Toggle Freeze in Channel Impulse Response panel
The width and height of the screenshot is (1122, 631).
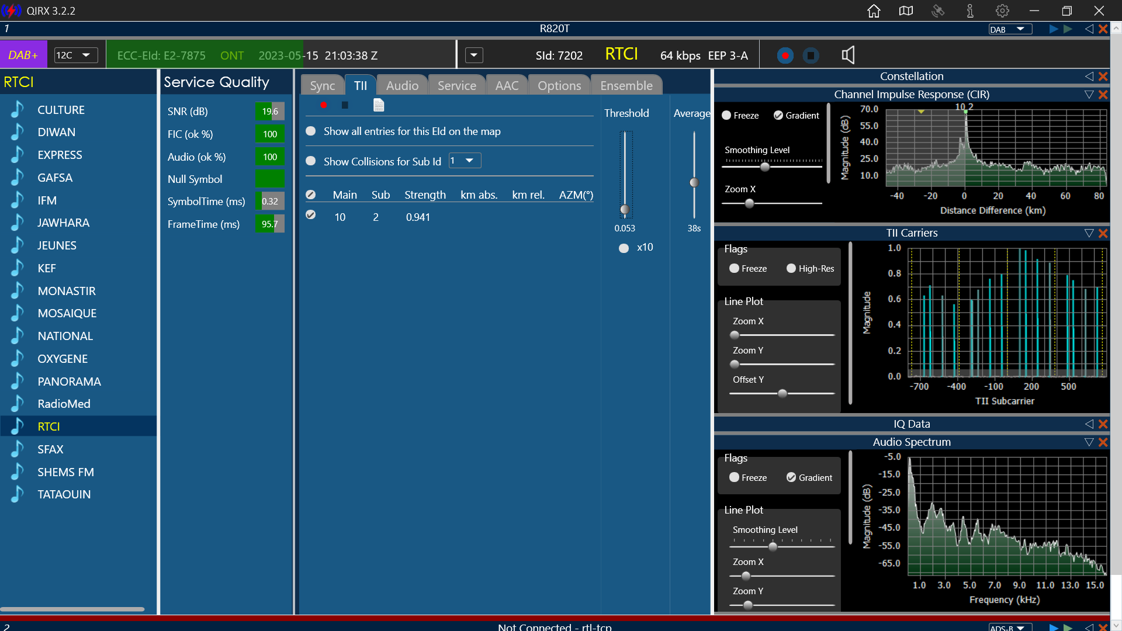(726, 116)
